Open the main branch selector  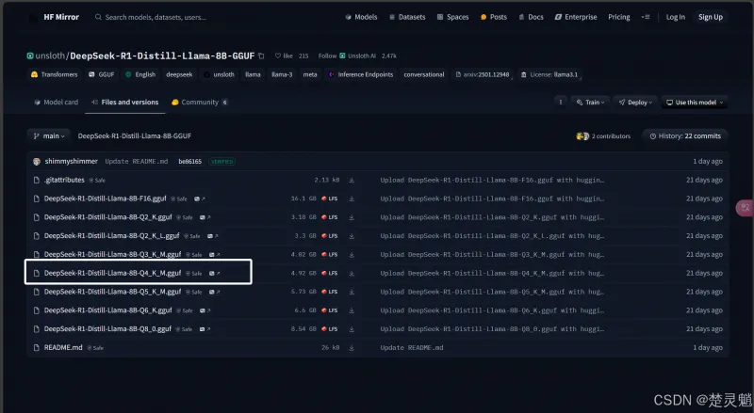click(x=48, y=135)
